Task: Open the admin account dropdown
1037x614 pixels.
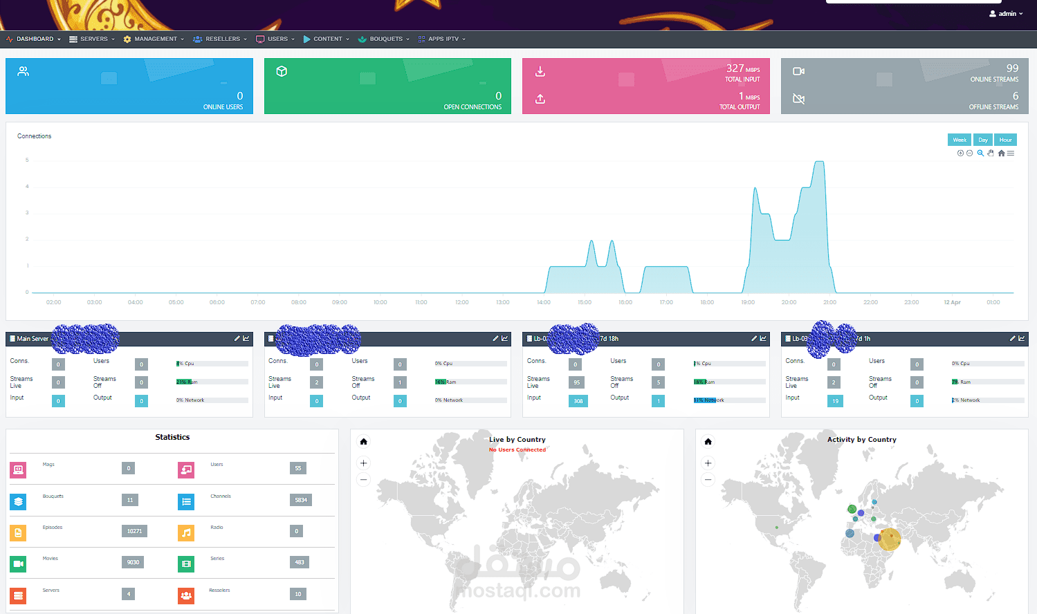Action: 1006,14
